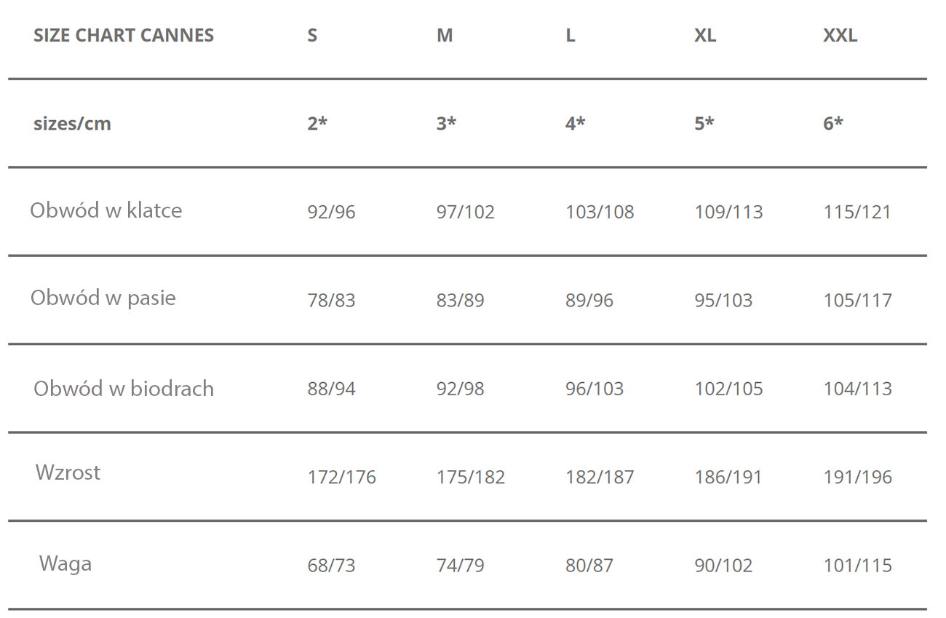Click the Waga row label
Image resolution: width=946 pixels, height=618 pixels.
(65, 563)
